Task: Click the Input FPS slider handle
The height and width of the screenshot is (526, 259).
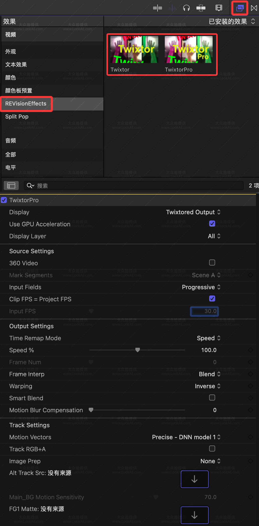Action: tap(91, 311)
